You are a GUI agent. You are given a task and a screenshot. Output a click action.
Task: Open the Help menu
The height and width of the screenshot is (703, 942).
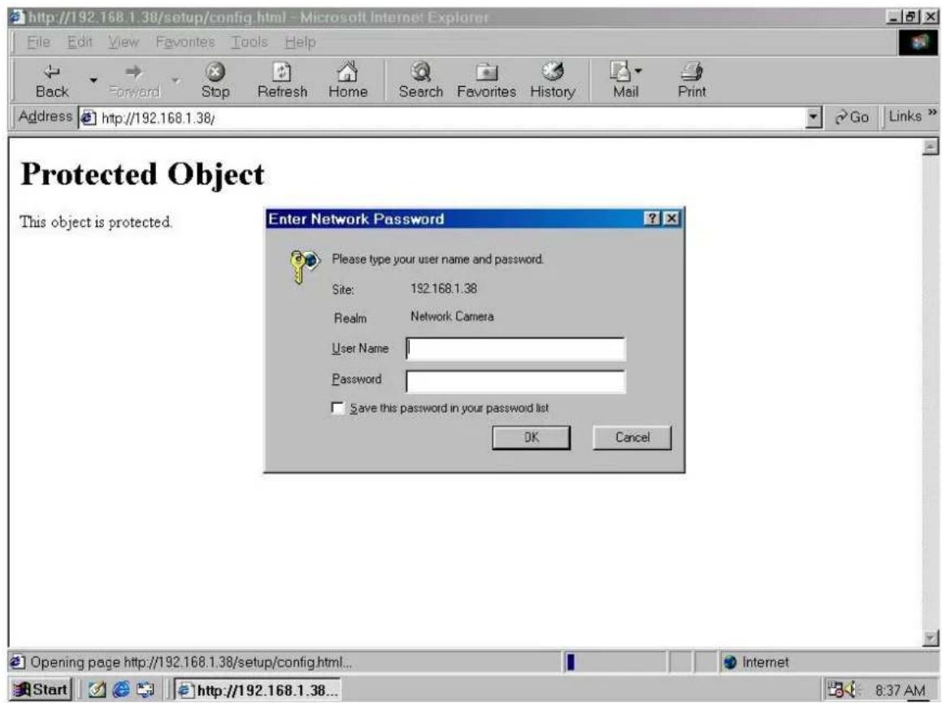[300, 42]
